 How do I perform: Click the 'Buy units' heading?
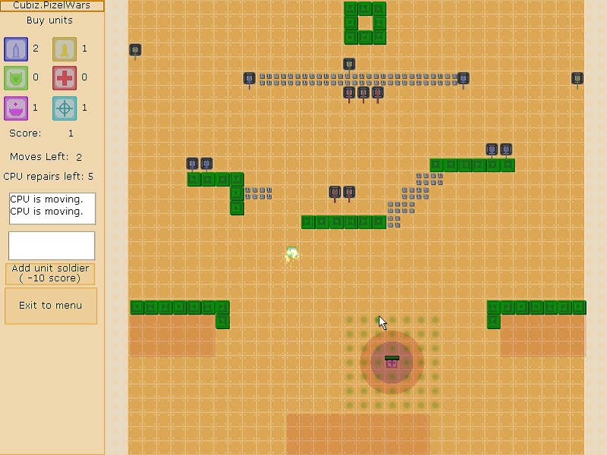[49, 20]
